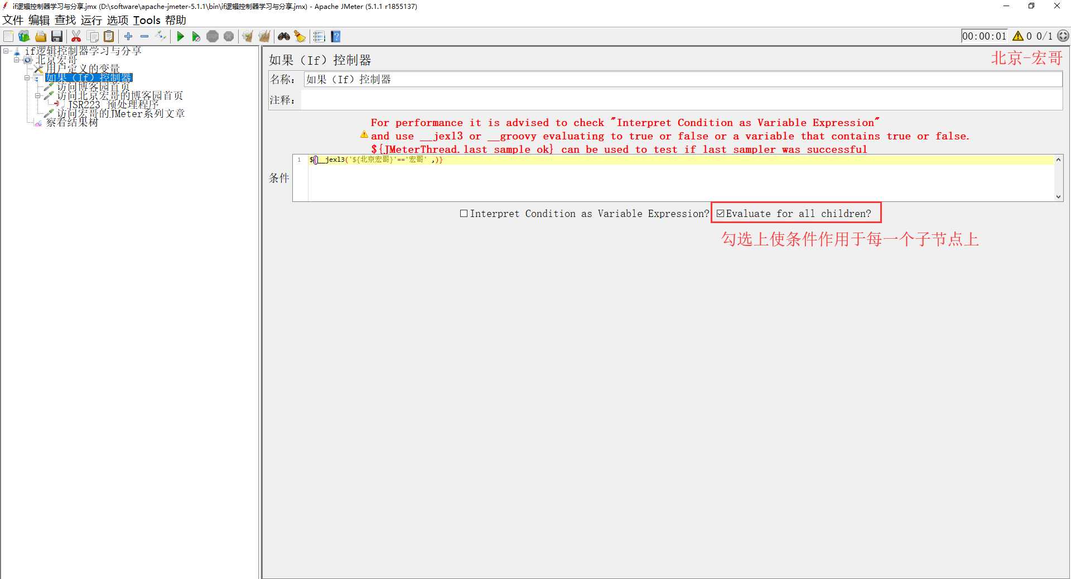The image size is (1071, 579).
Task: Click the warning triangle log indicator
Action: pyautogui.click(x=1018, y=36)
